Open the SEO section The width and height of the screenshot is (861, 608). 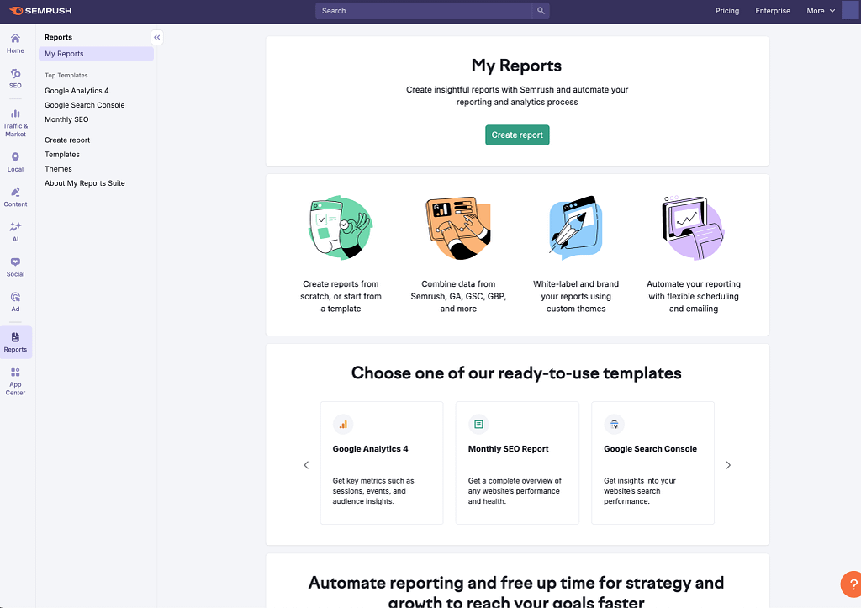click(15, 78)
